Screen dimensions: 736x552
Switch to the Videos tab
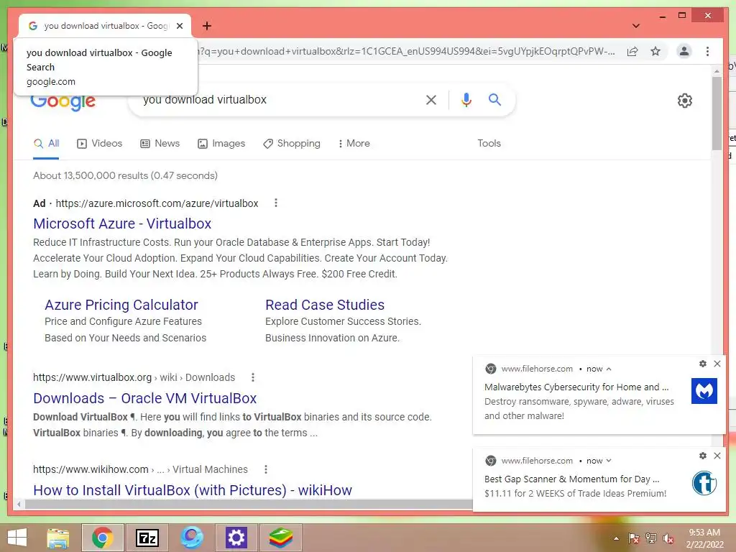(x=99, y=143)
